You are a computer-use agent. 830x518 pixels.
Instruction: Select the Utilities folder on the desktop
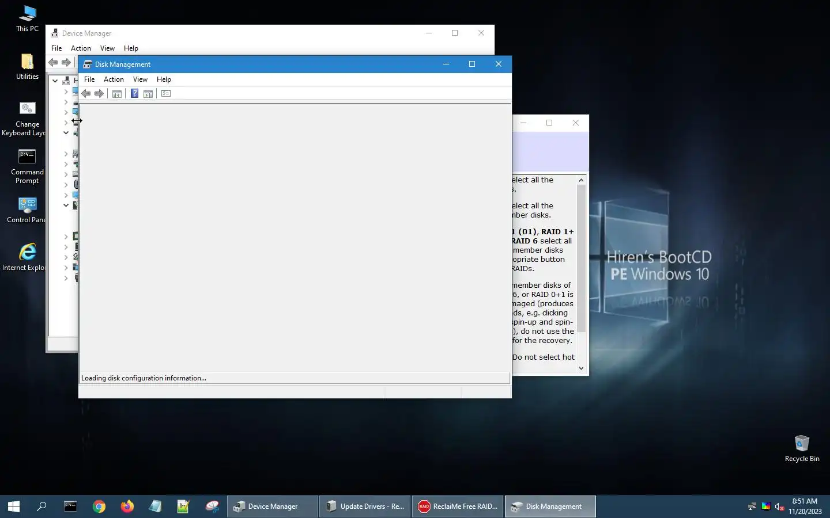coord(27,66)
